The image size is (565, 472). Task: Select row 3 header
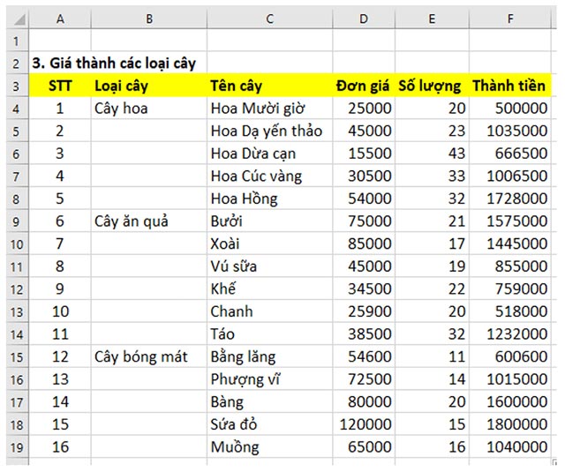(16, 86)
